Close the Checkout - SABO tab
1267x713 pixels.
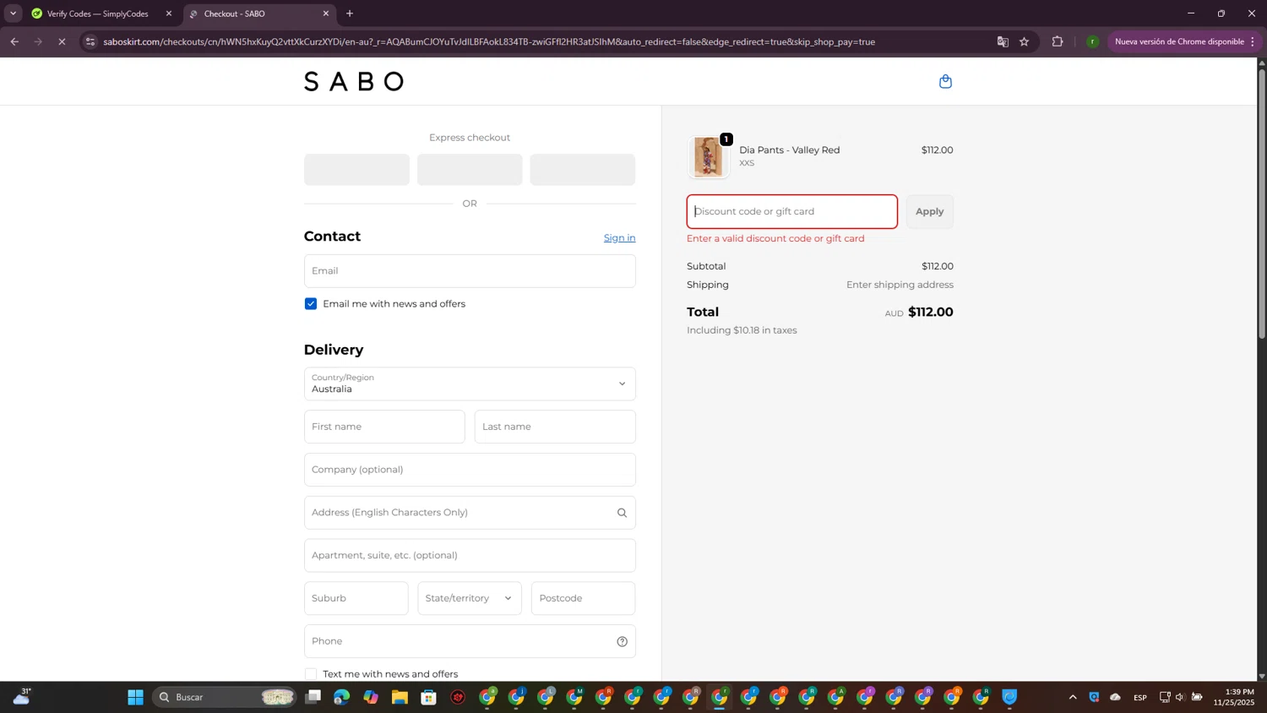click(x=326, y=14)
